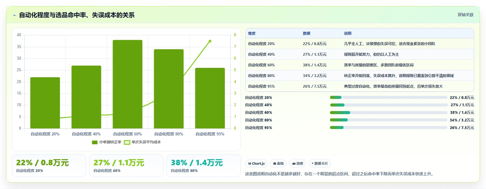Image resolution: width=486 pixels, height=189 pixels.
Task: Click the progress bar for 自动化程度 95%
Action: tap(389, 128)
